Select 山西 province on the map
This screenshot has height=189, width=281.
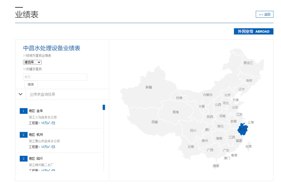pyautogui.click(x=218, y=105)
